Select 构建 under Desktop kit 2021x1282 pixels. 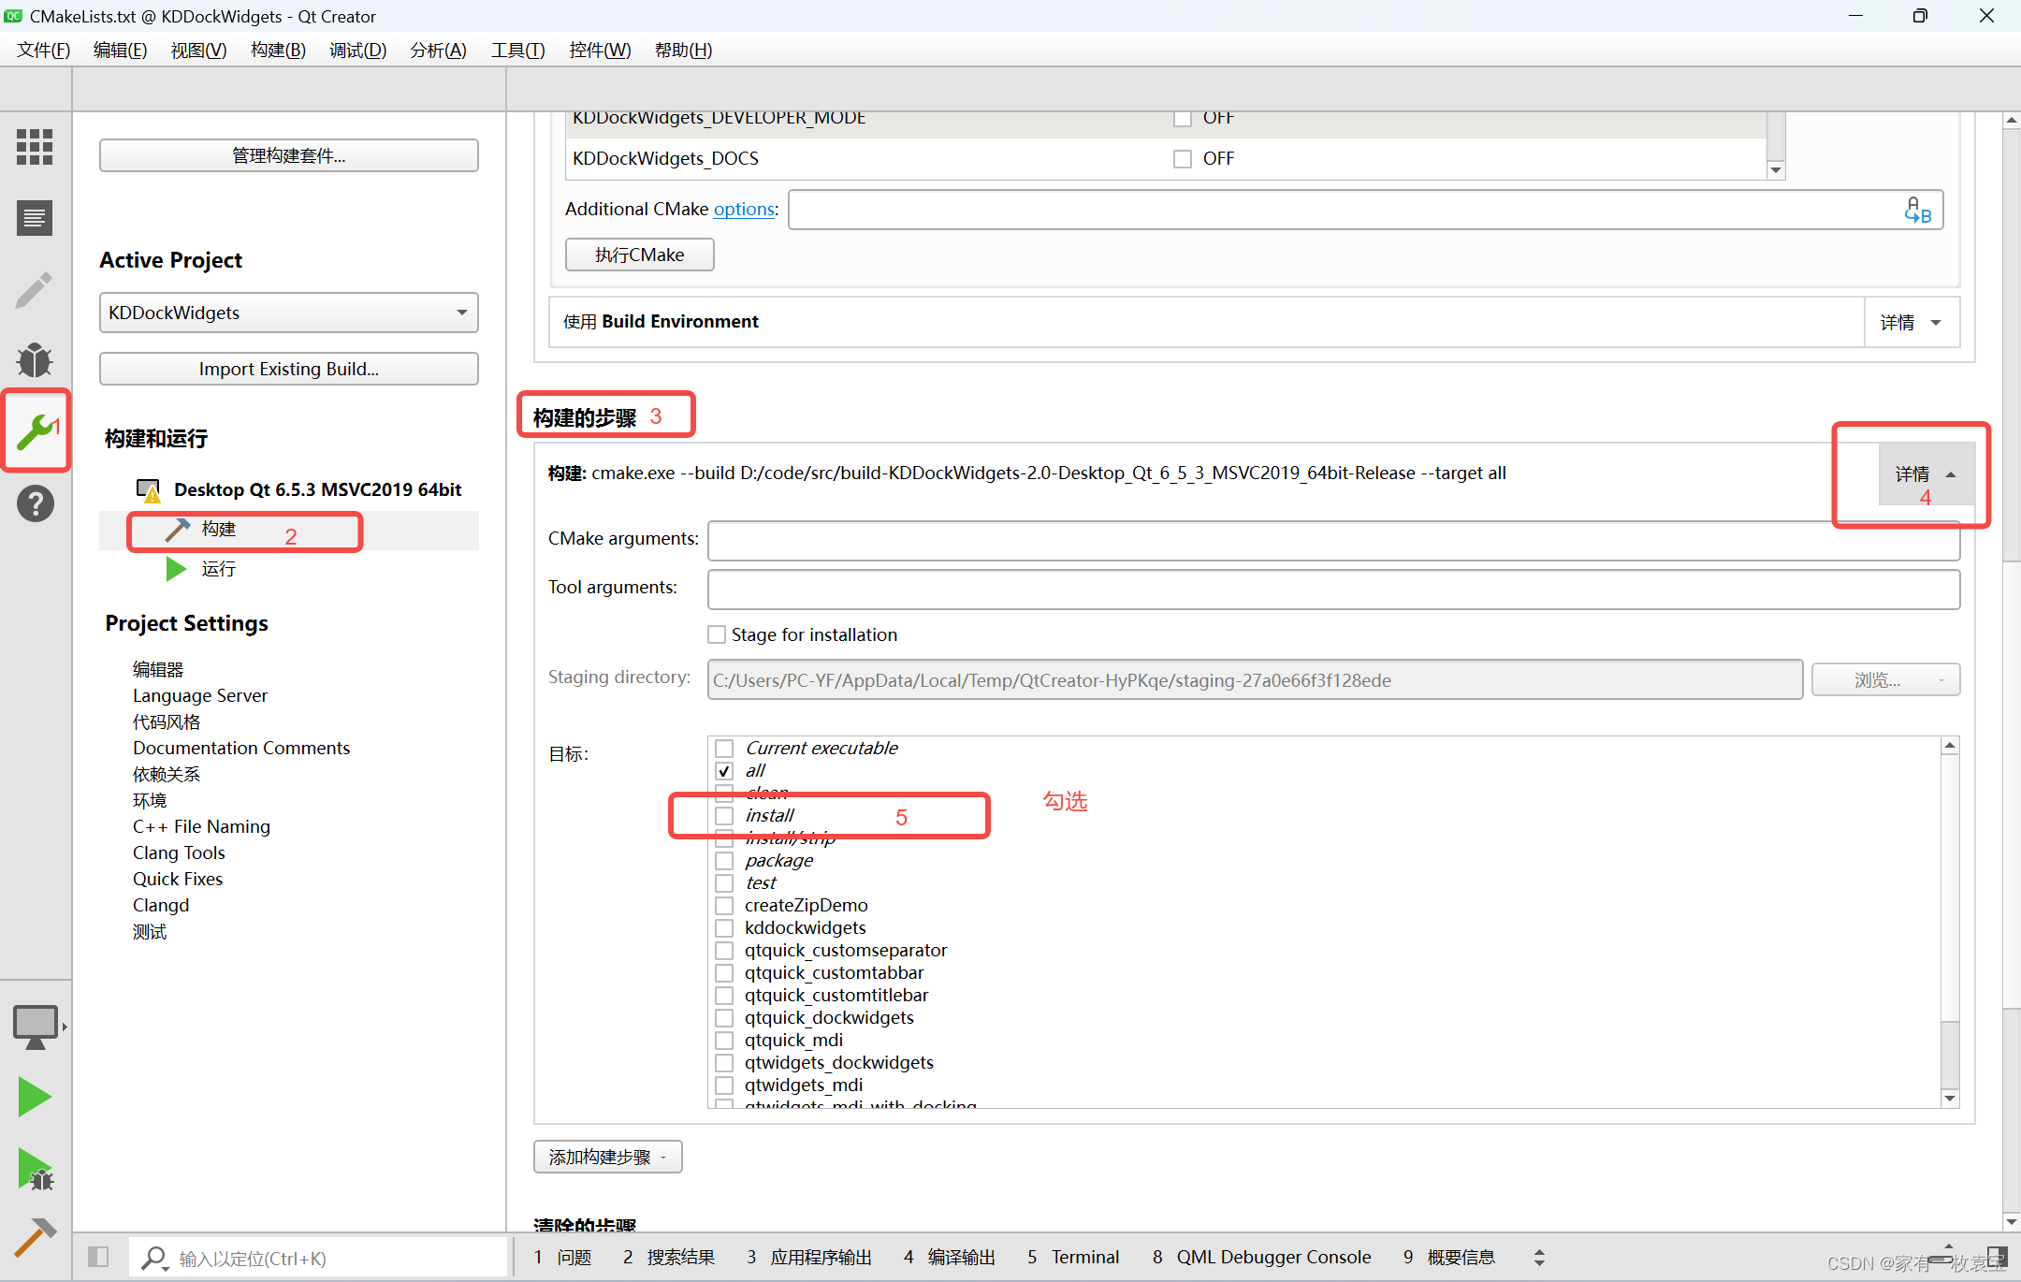tap(219, 530)
